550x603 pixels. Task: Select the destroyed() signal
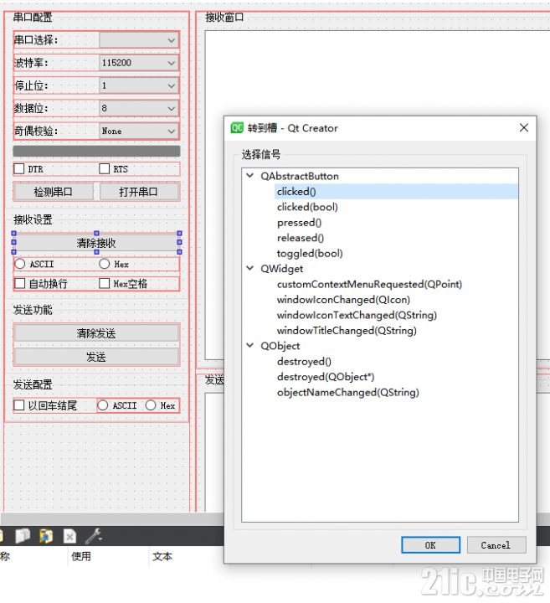pos(304,362)
